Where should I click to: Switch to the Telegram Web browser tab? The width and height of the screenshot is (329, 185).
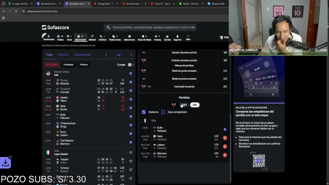(x=217, y=4)
